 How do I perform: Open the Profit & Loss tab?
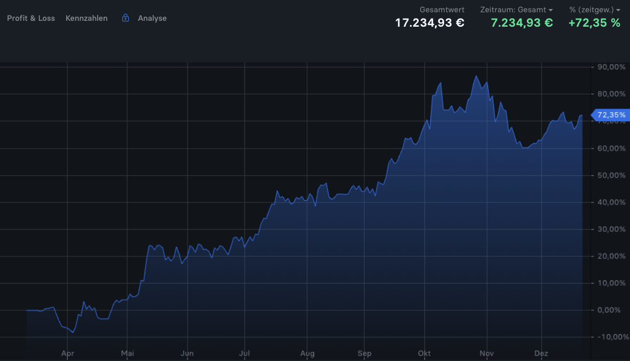[31, 18]
